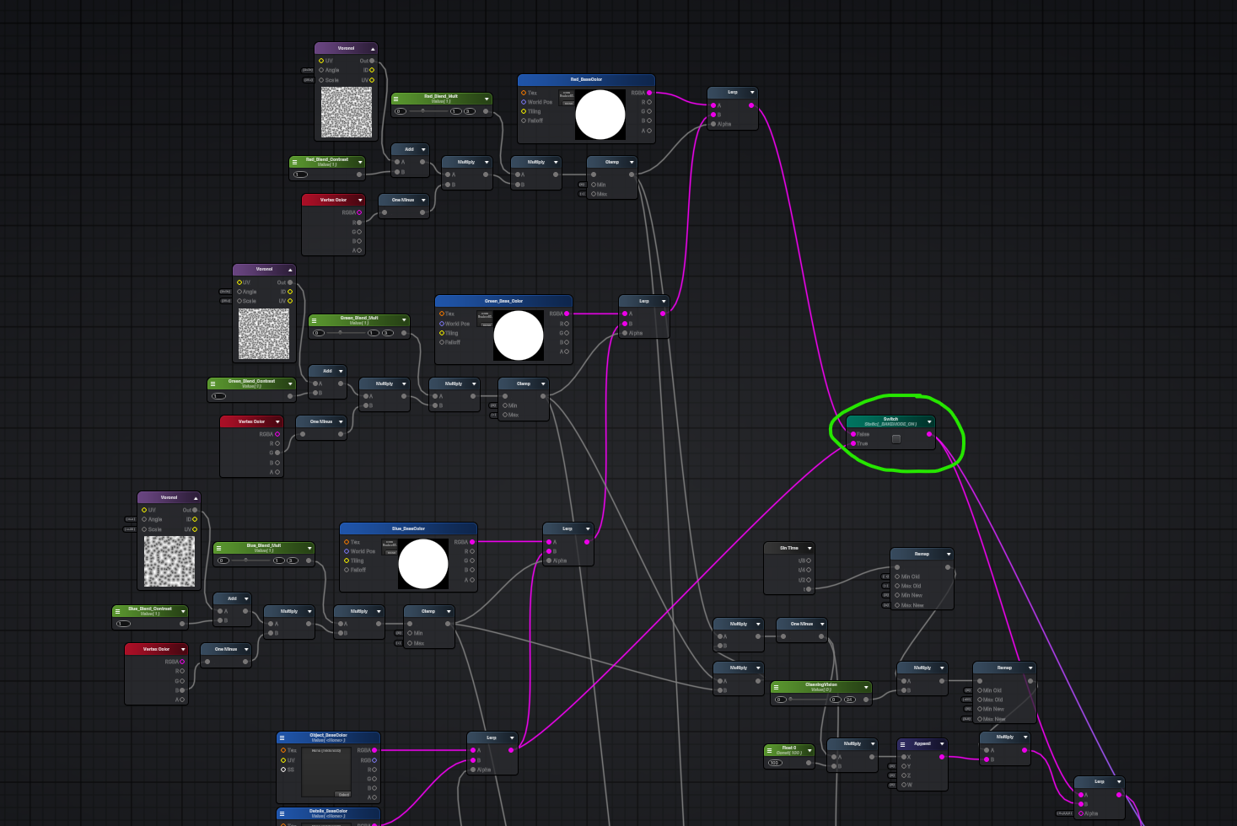Screen dimensions: 1237x826
Task: Click Float 0 value input field
Action: [775, 763]
